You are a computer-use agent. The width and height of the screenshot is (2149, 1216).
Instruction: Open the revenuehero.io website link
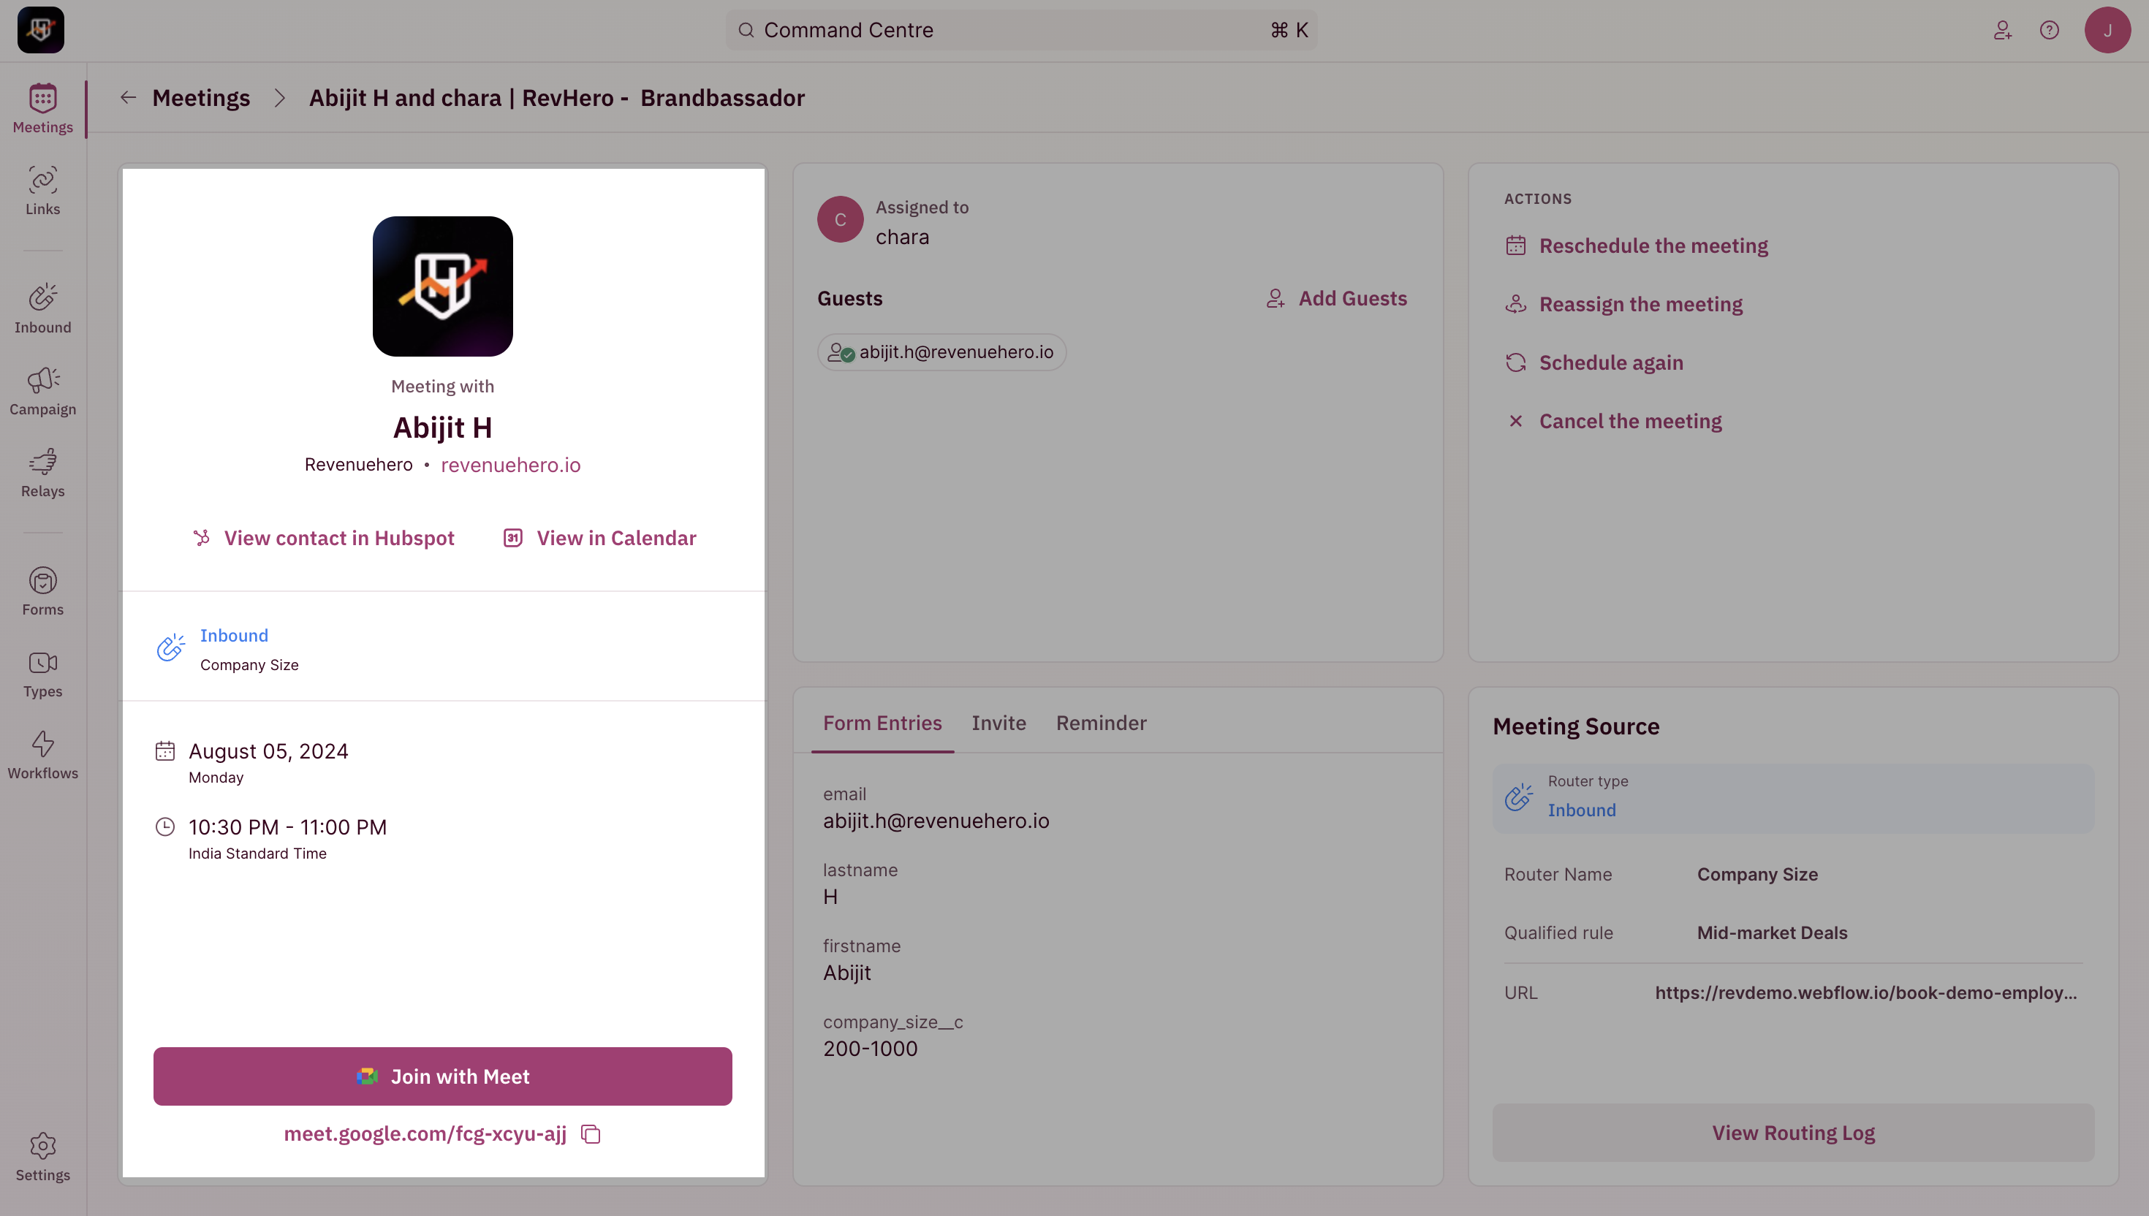point(510,465)
